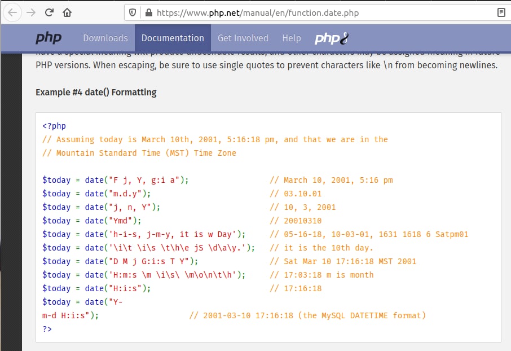
Task: Click the php logo in site header
Action: (49, 38)
